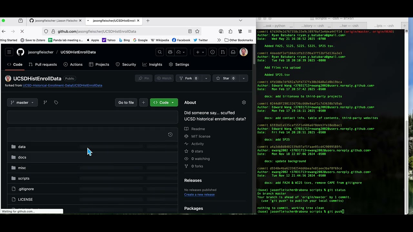This screenshot has height=232, width=413.
Task: Open new browser tab with plus
Action: click(148, 21)
